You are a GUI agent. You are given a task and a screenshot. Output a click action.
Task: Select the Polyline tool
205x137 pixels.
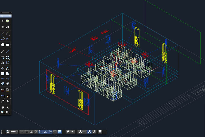(x=3, y=38)
